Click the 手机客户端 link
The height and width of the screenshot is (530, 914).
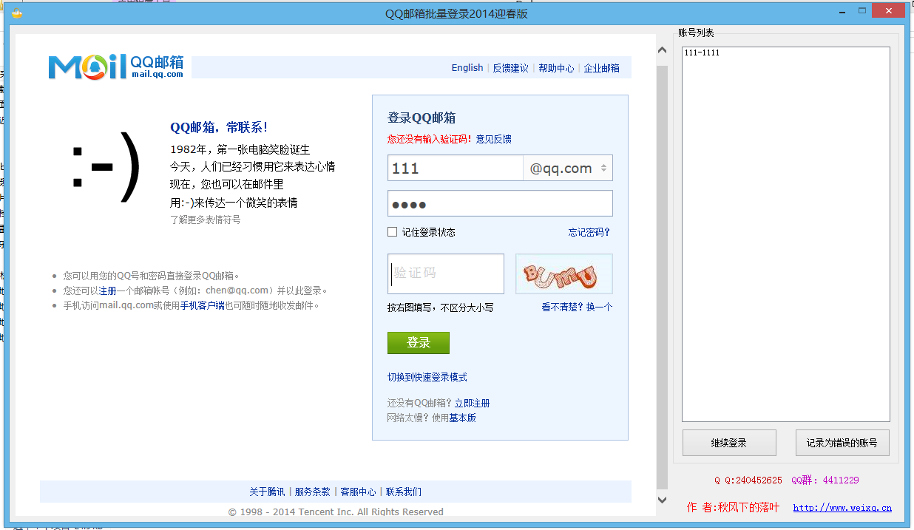[203, 305]
